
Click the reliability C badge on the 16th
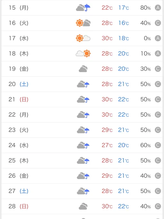point(158,23)
